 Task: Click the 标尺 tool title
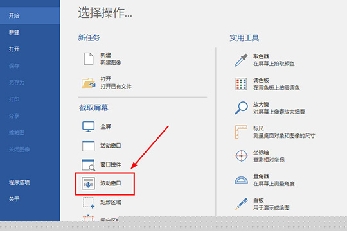(x=258, y=128)
